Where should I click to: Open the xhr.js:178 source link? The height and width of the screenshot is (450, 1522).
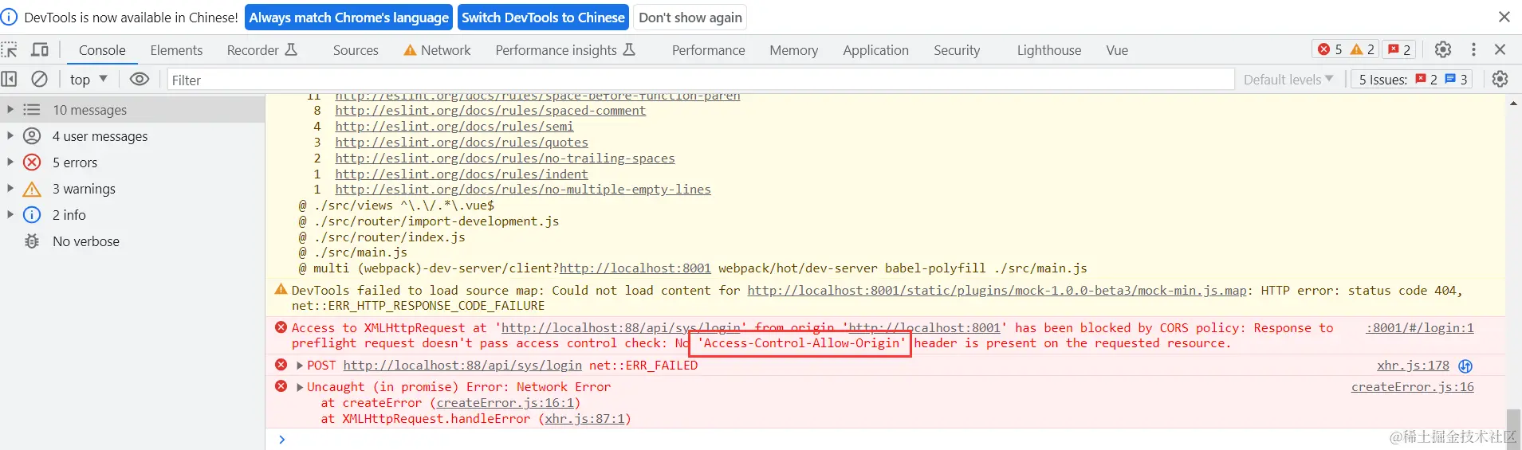click(1413, 366)
